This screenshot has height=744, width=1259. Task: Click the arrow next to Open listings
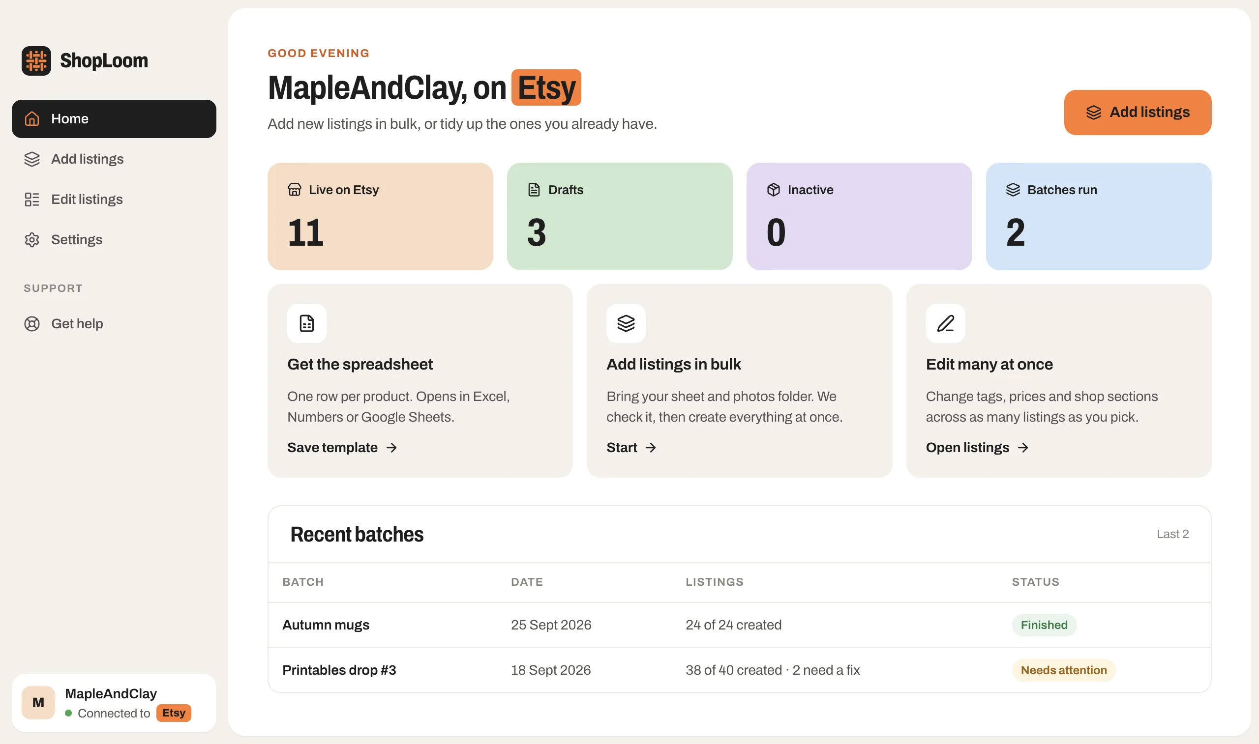point(1023,448)
